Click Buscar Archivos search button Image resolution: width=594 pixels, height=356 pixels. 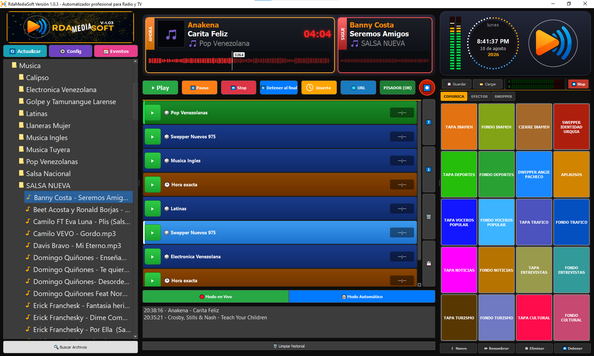[x=70, y=347]
